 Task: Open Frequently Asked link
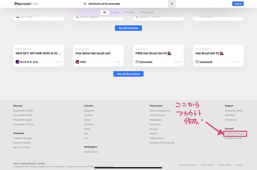click(x=234, y=111)
